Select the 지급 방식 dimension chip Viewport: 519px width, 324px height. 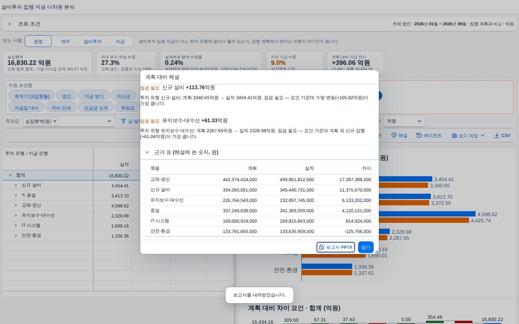pos(94,96)
